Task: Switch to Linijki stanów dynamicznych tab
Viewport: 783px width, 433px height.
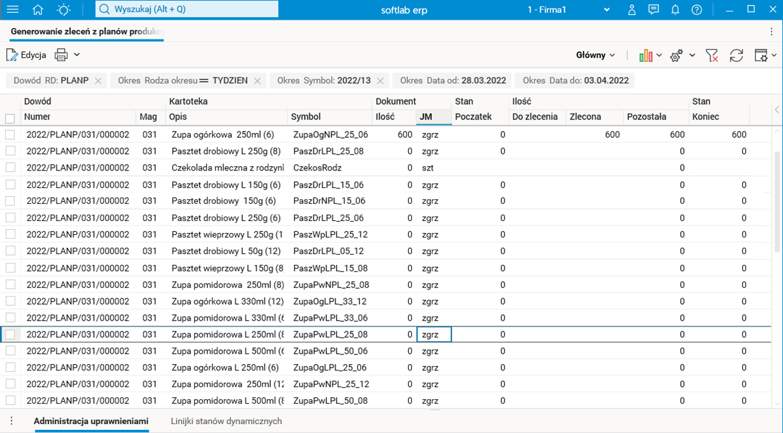Action: [226, 422]
